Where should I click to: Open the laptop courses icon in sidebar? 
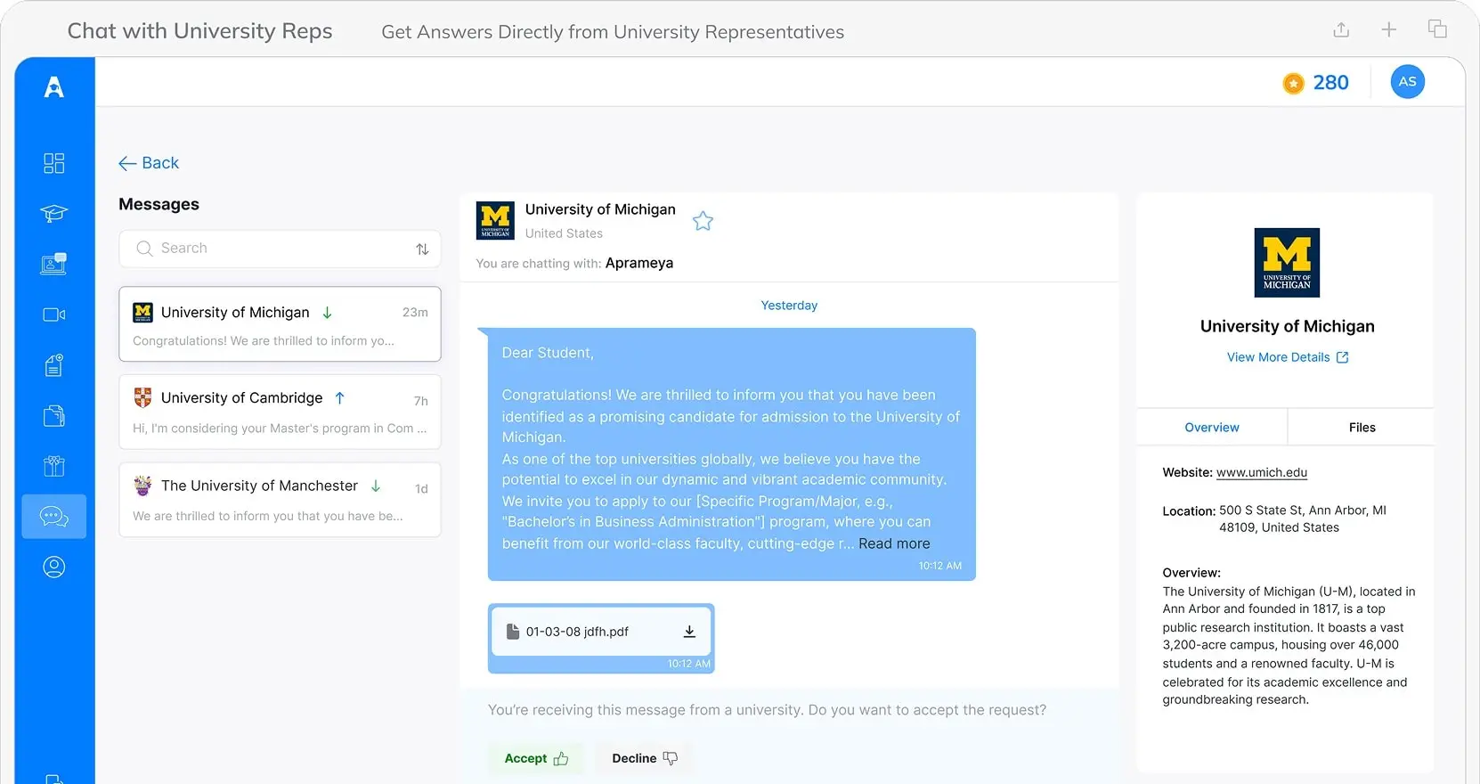(54, 264)
